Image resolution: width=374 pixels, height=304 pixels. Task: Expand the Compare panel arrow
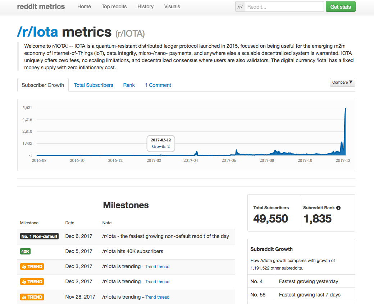pos(350,82)
